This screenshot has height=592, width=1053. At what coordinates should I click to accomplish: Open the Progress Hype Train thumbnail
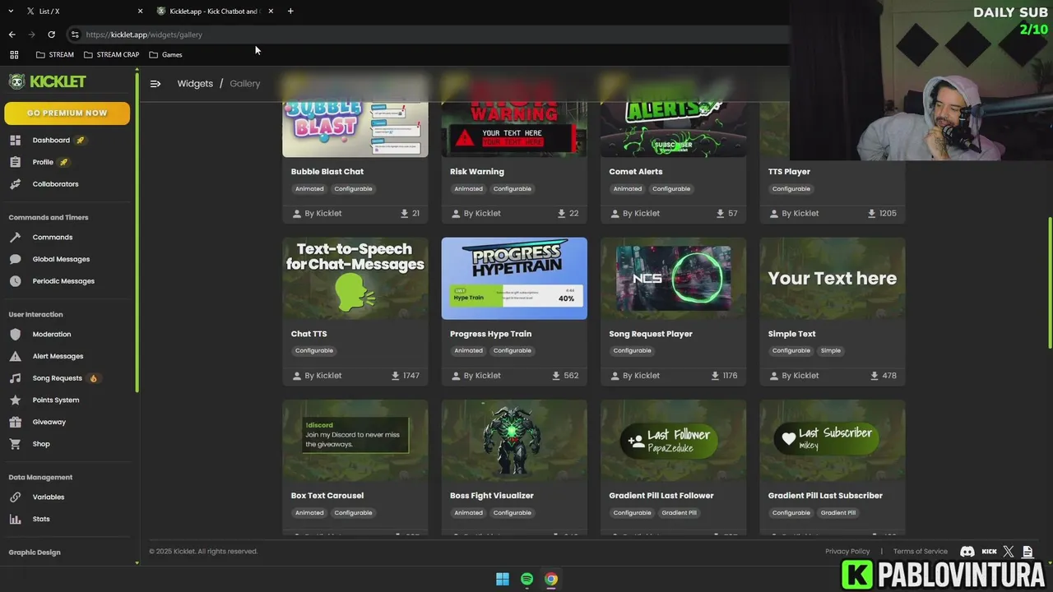[514, 278]
